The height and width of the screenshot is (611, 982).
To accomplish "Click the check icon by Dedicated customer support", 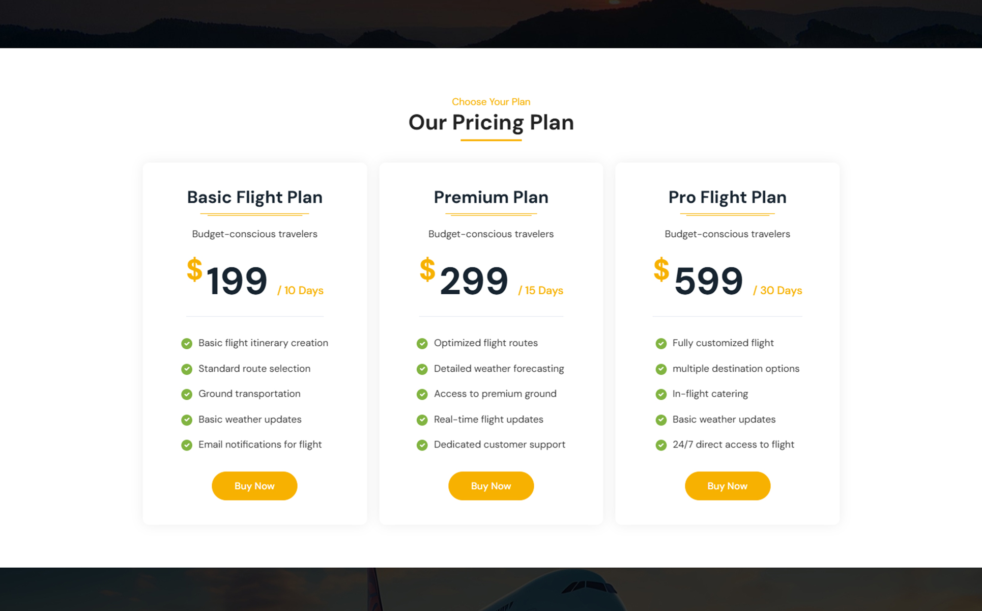I will [x=422, y=445].
